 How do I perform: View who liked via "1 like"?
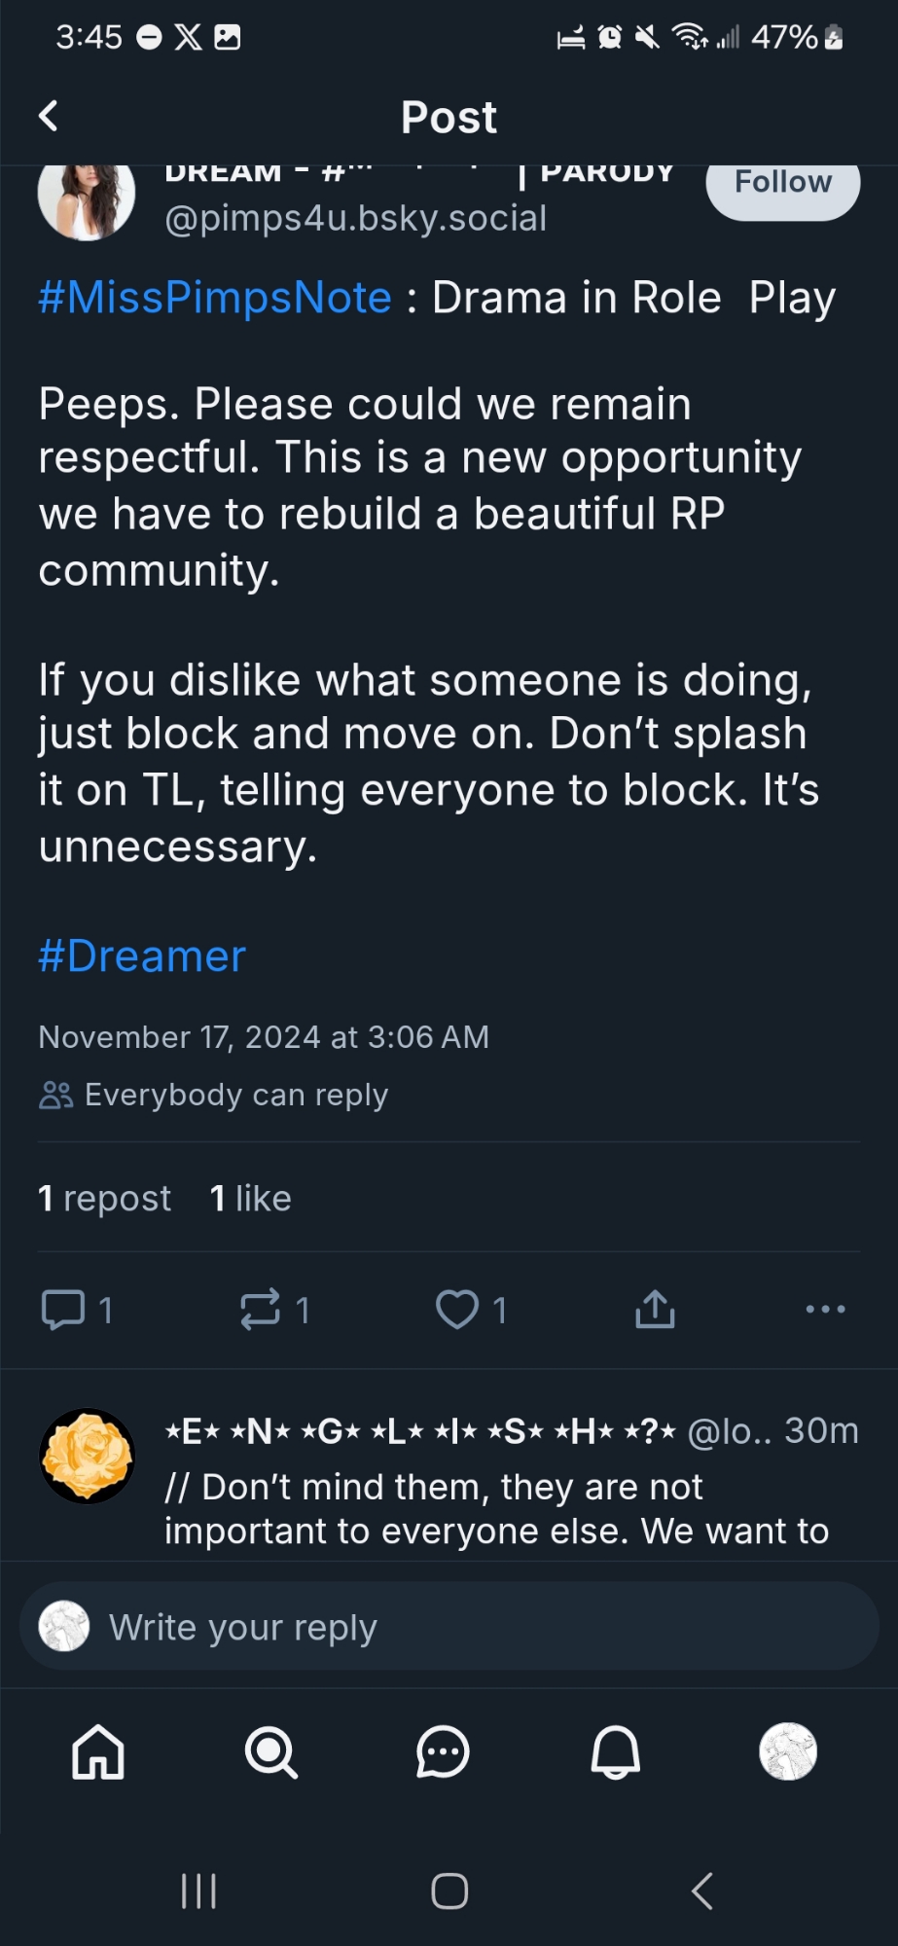251,1199
